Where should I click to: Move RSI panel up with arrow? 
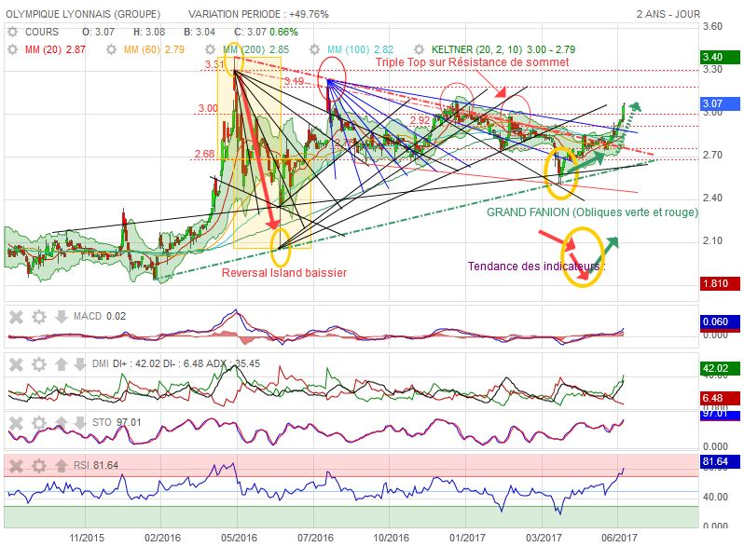(62, 465)
